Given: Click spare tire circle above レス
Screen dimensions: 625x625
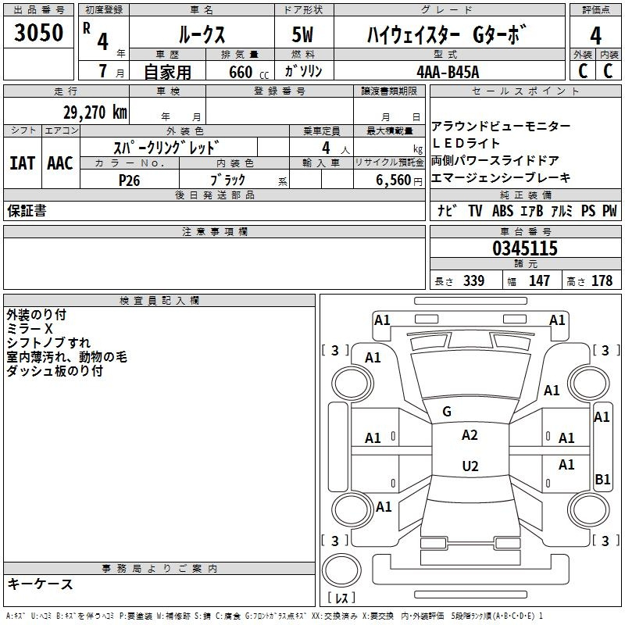Looking at the screenshot, I should pyautogui.click(x=341, y=570).
